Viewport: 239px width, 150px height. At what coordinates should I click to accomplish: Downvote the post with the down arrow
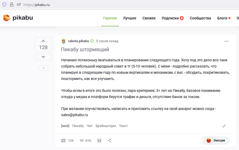tap(43, 57)
